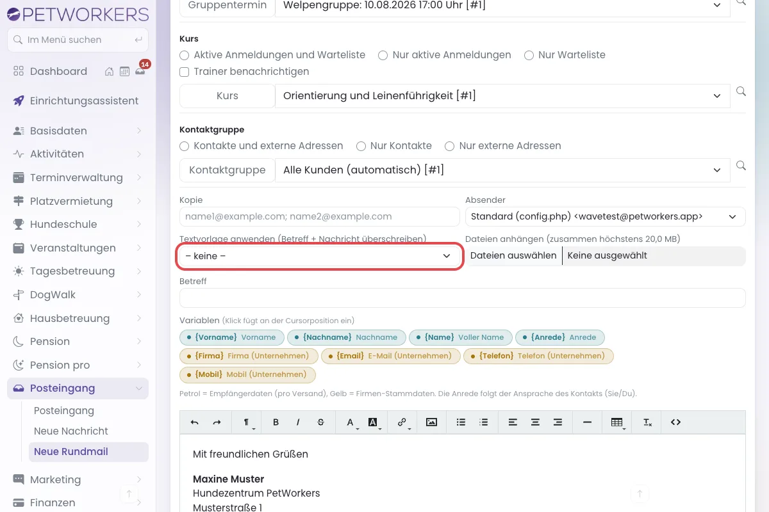Select Neue Rundmail in sidebar
The width and height of the screenshot is (769, 512).
click(88, 451)
